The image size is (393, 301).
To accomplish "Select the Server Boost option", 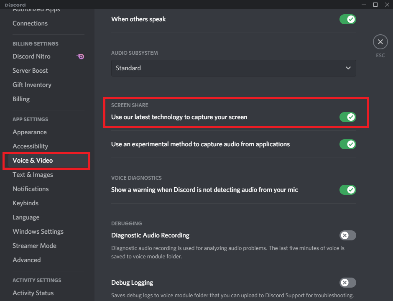I will click(x=30, y=70).
